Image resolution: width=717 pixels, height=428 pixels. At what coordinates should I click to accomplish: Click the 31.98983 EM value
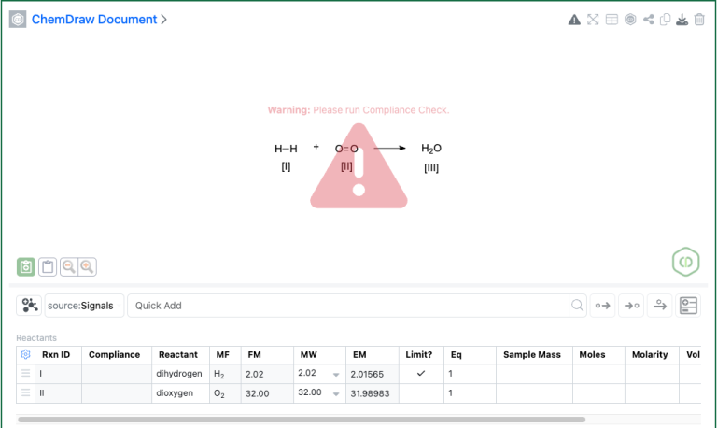pyautogui.click(x=370, y=393)
